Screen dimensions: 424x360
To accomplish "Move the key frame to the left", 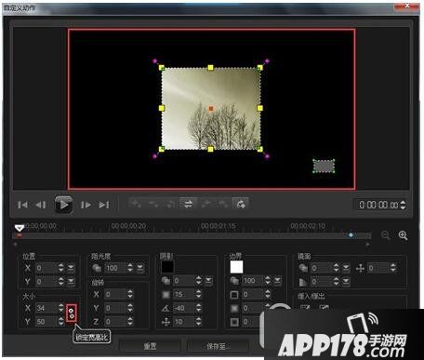I will 205,204.
